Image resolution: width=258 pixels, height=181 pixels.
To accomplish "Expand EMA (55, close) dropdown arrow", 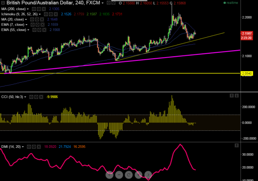I will tap(28, 30).
